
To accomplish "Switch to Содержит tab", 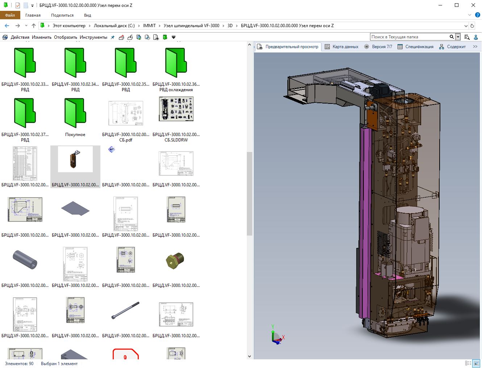I will (x=452, y=46).
